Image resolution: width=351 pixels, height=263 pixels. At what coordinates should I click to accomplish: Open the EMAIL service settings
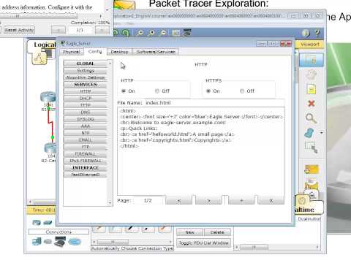(86, 140)
